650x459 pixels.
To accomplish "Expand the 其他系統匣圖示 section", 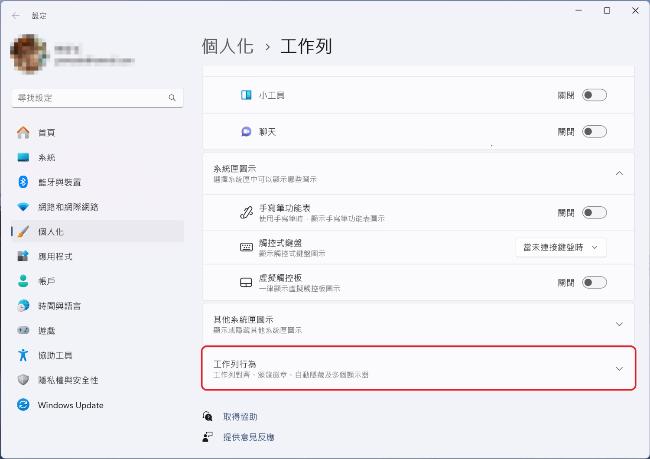I will coord(619,324).
